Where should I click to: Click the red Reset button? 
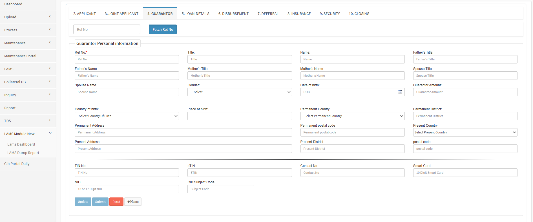click(116, 202)
